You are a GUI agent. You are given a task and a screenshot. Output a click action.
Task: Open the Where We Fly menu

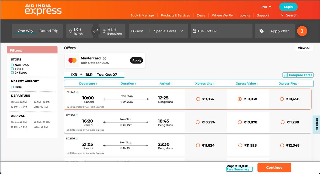tap(222, 15)
